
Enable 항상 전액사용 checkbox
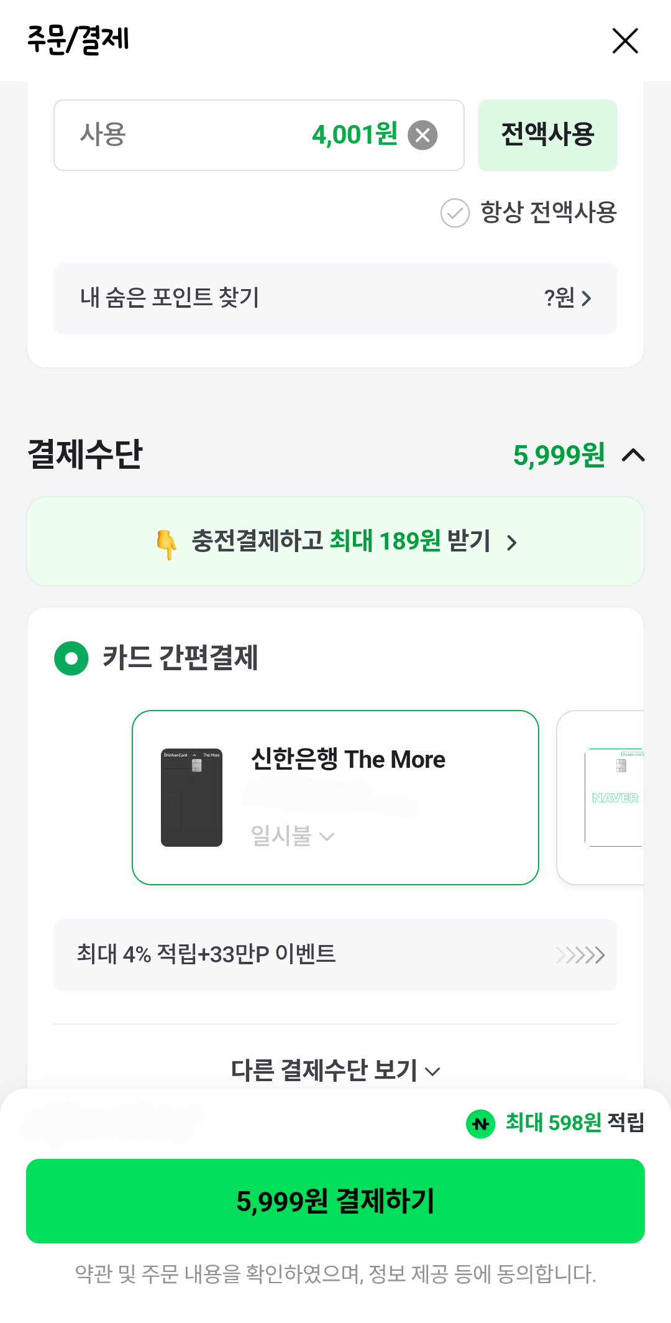455,213
